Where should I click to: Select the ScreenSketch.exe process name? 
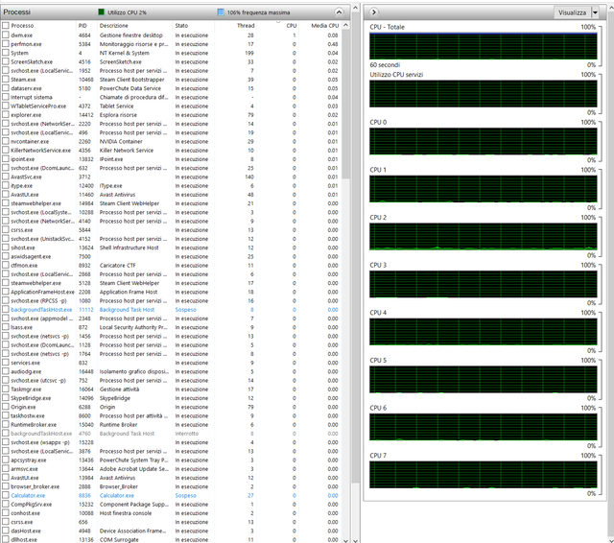32,61
